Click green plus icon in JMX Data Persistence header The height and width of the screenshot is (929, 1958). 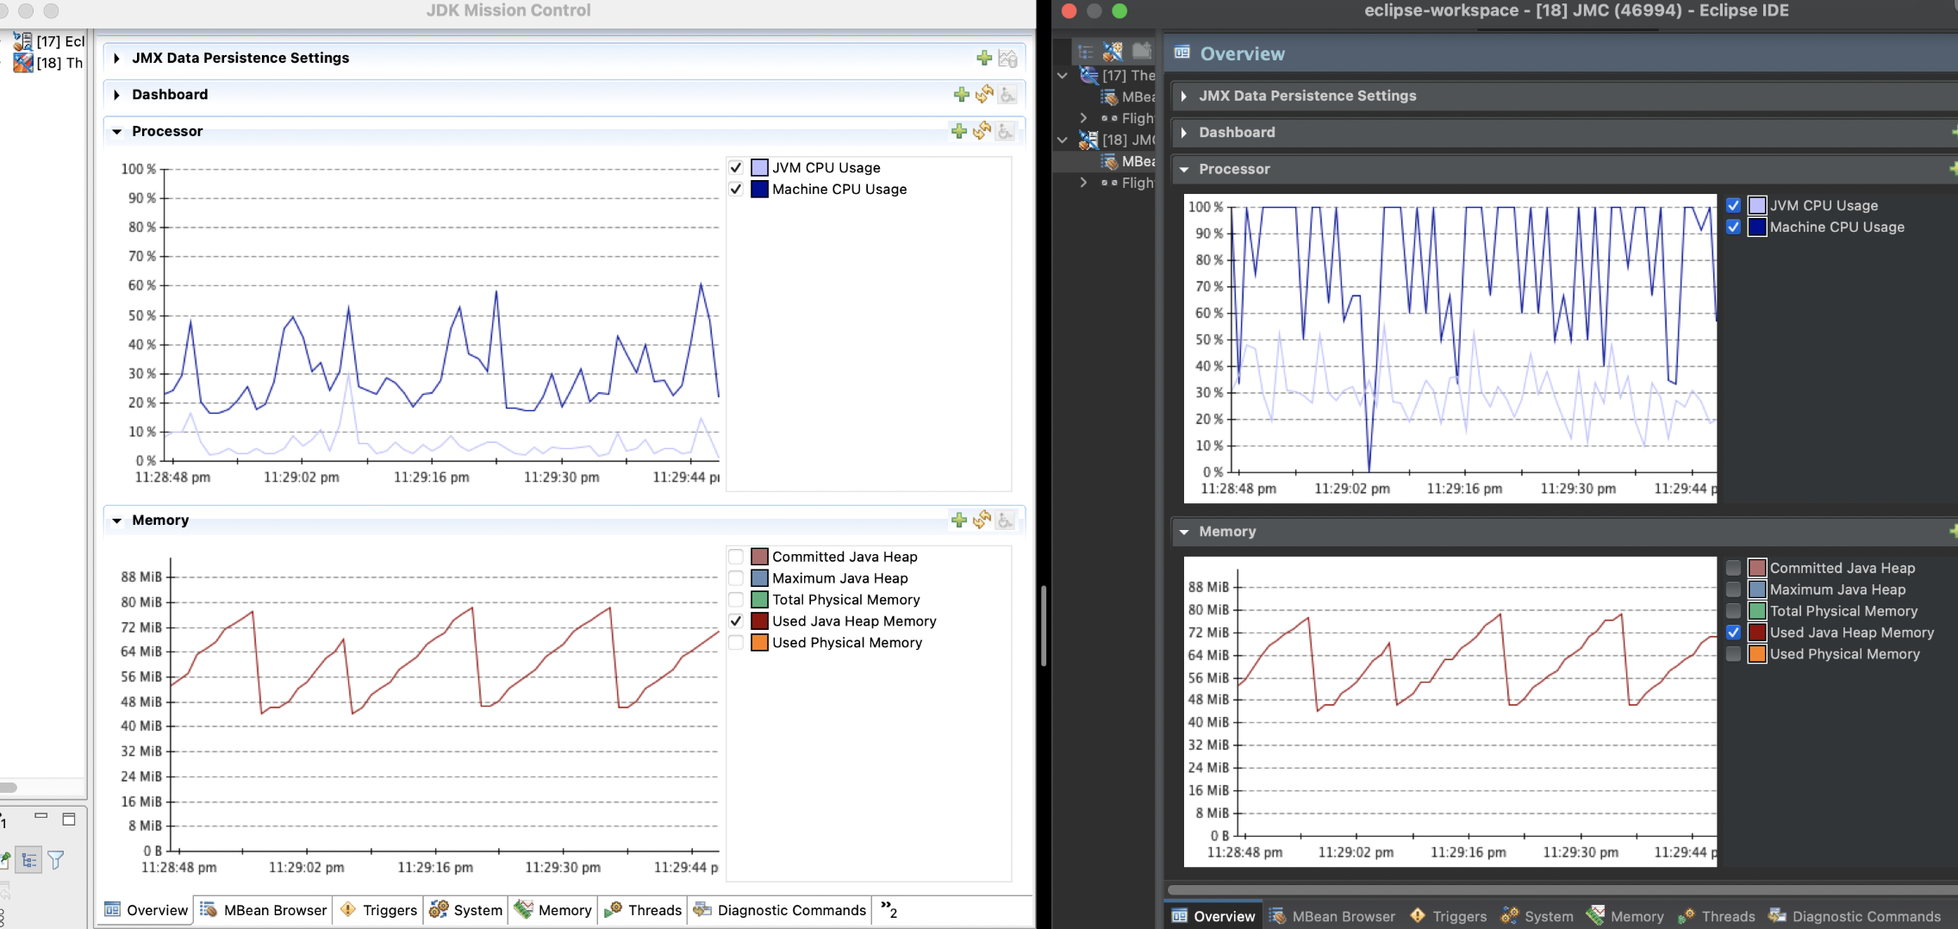coord(984,59)
